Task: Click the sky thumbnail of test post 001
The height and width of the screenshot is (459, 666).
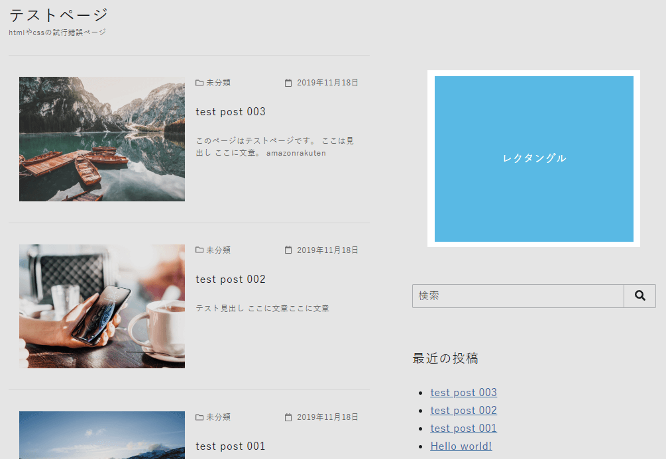Action: point(102,434)
